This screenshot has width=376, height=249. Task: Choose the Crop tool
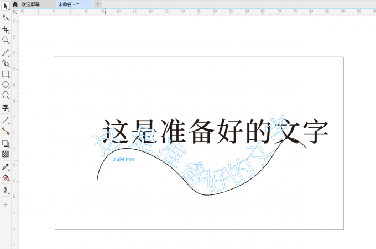tap(6, 30)
